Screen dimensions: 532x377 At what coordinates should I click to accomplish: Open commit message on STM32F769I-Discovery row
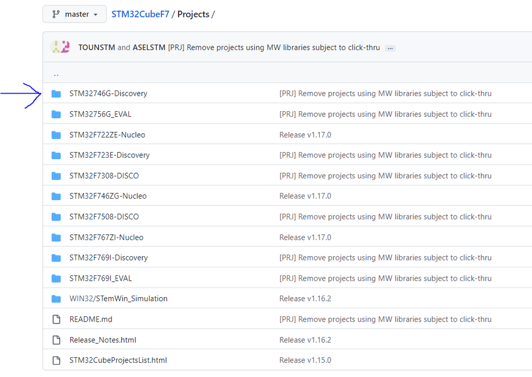coord(385,258)
